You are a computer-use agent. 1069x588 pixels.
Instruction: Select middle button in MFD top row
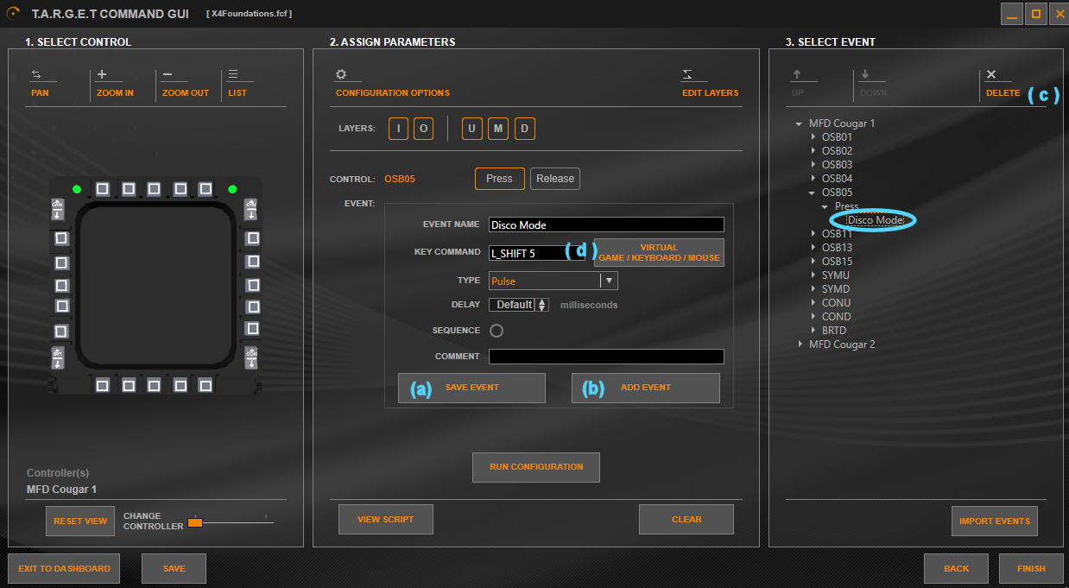(154, 189)
